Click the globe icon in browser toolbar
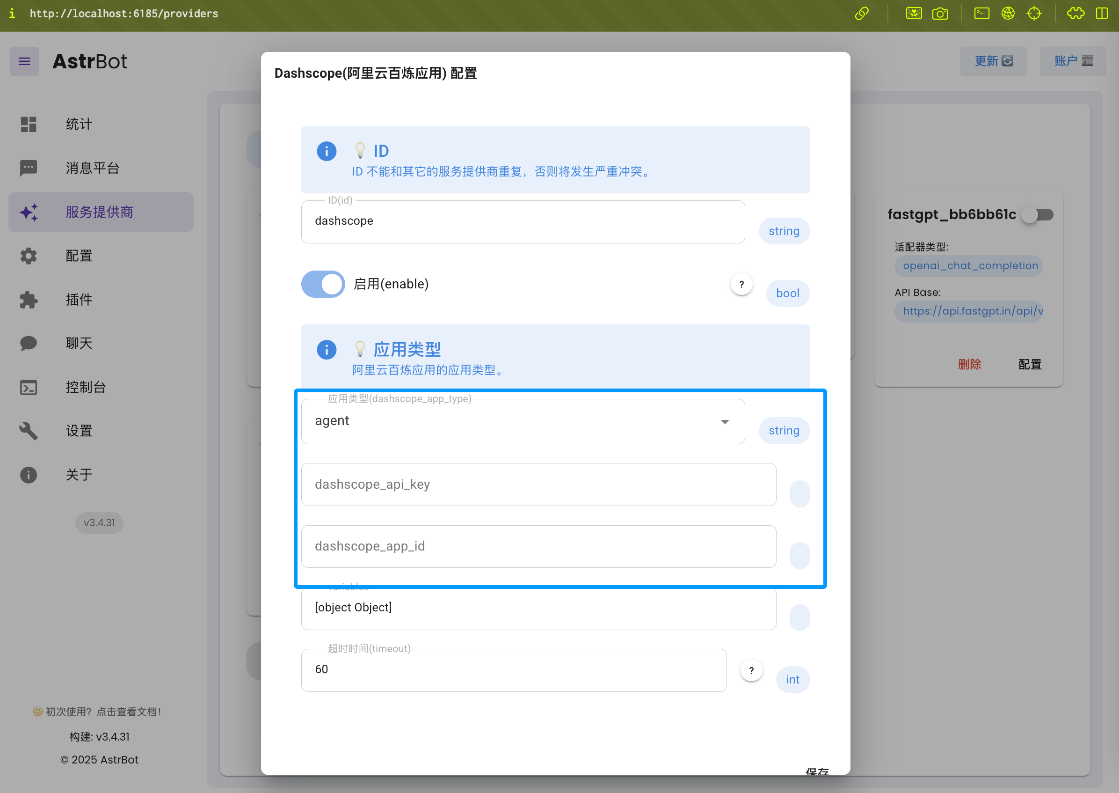This screenshot has width=1119, height=793. click(1008, 14)
